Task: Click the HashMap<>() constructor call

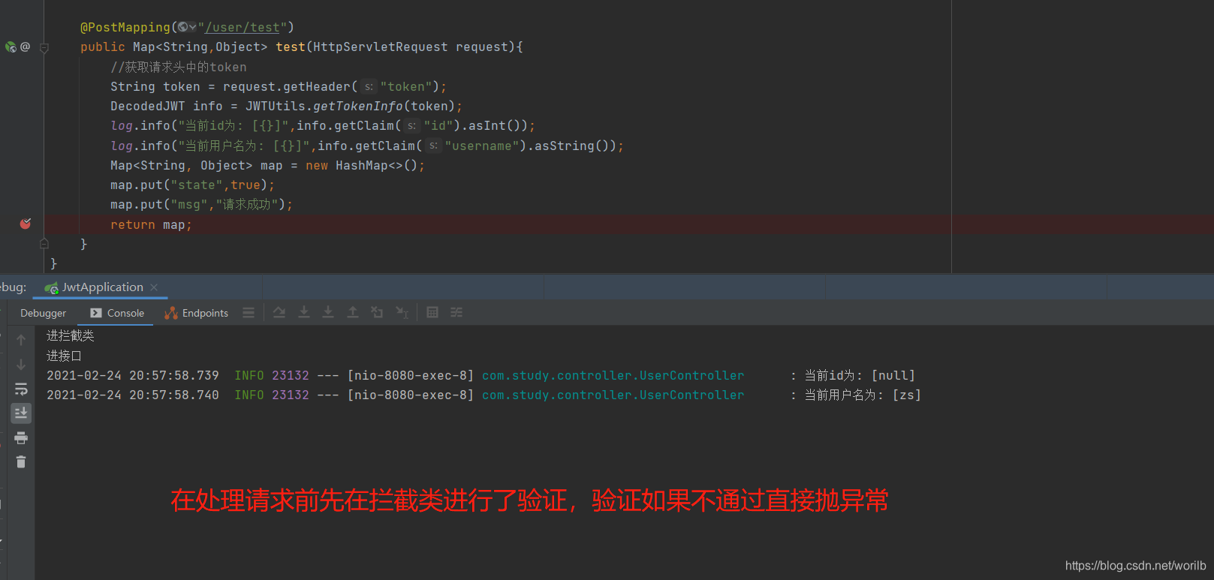Action: 376,165
